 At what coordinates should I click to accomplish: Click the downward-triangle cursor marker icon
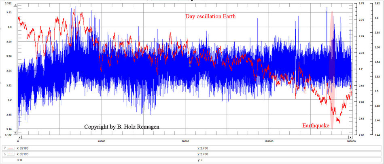click(5, 148)
